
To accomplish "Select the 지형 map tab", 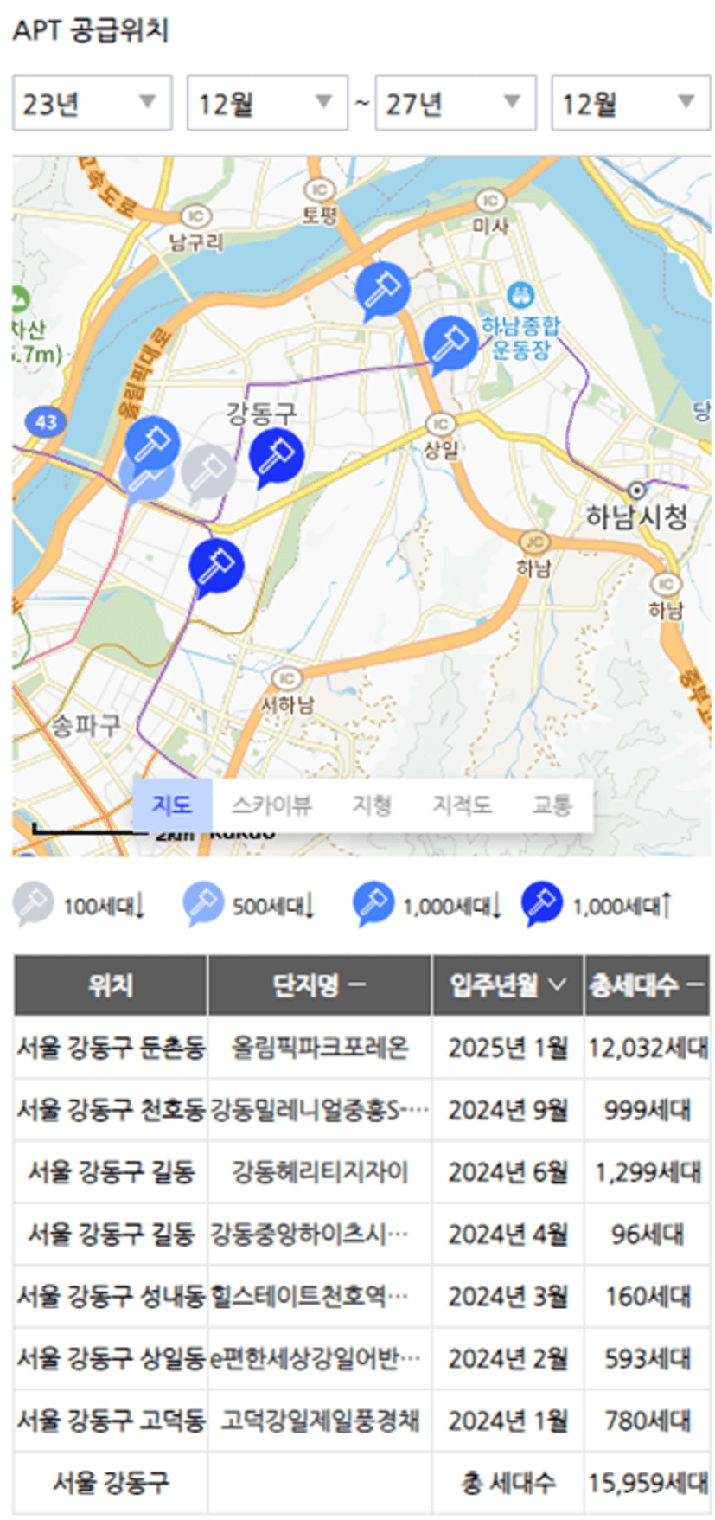I will point(372,805).
